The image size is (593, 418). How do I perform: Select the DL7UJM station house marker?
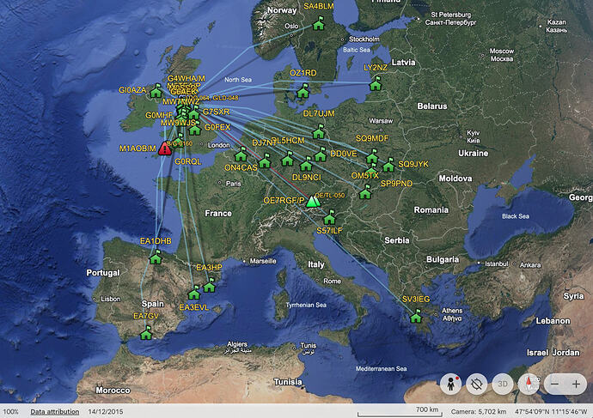[x=319, y=132]
